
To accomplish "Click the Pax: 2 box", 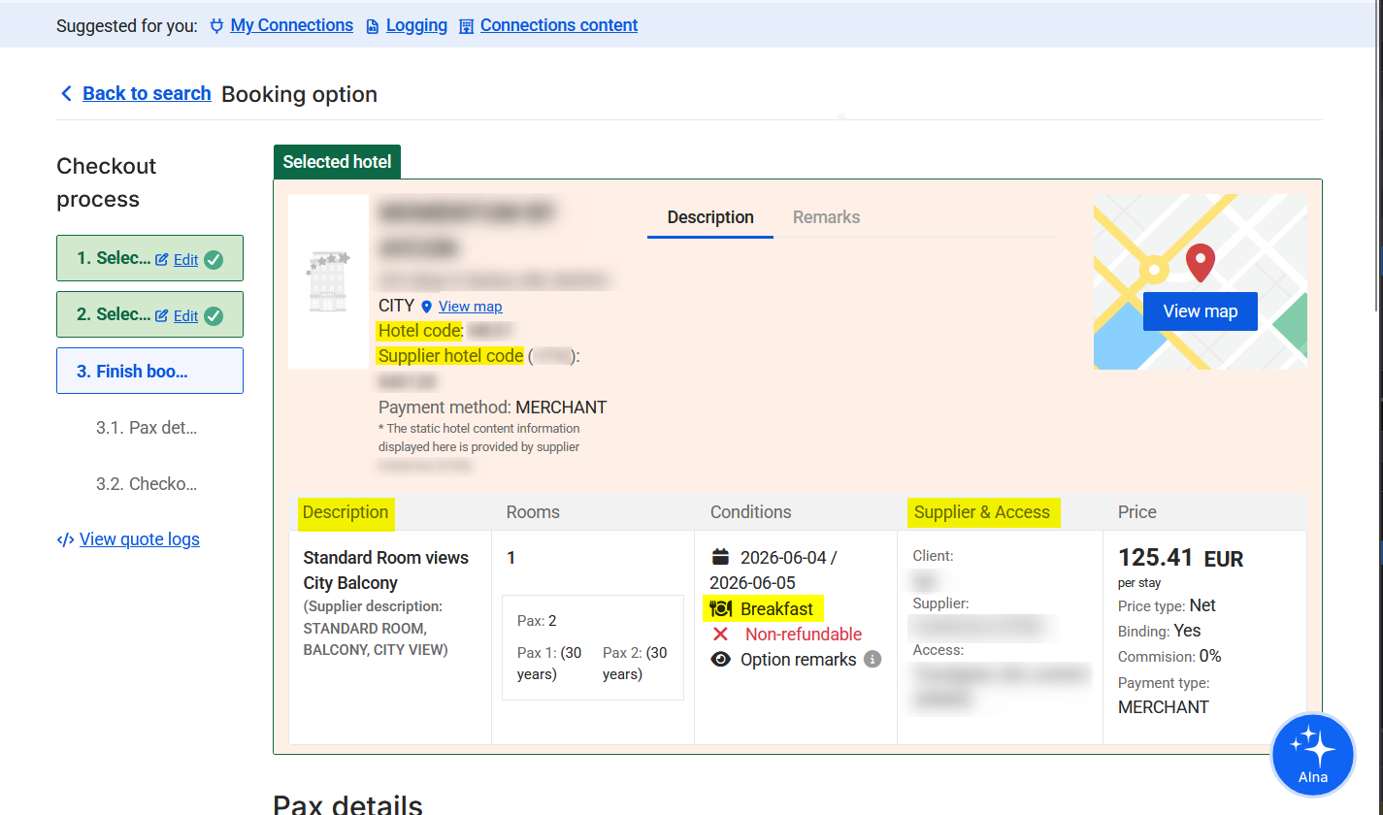I will [593, 647].
